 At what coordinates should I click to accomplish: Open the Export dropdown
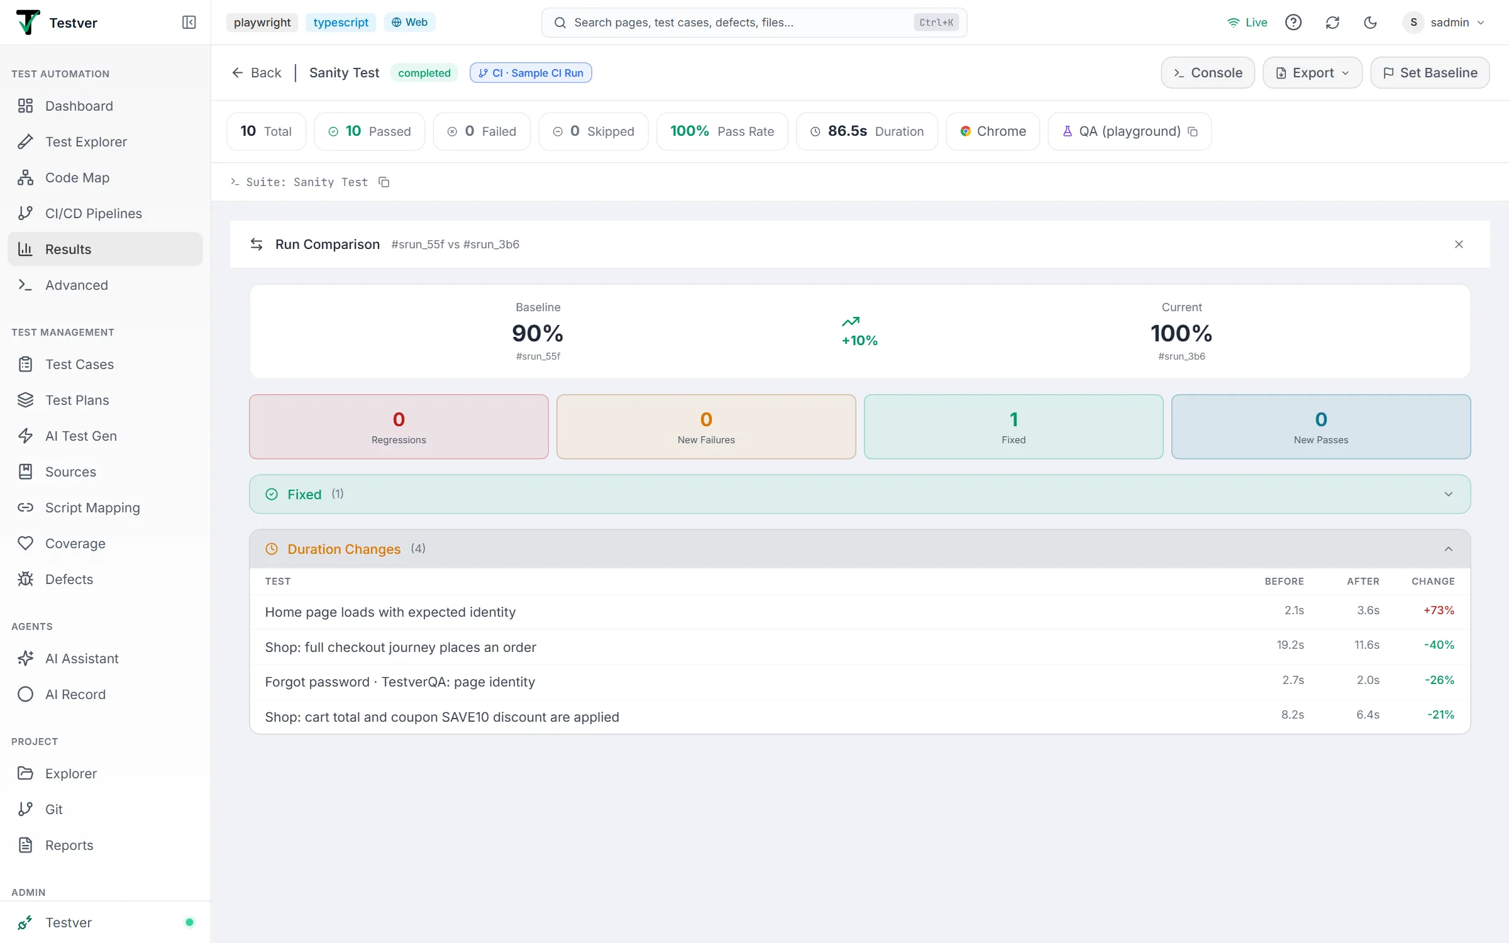pyautogui.click(x=1312, y=73)
